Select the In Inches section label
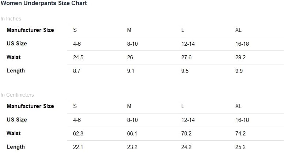The height and width of the screenshot is (153, 284). pos(11,19)
